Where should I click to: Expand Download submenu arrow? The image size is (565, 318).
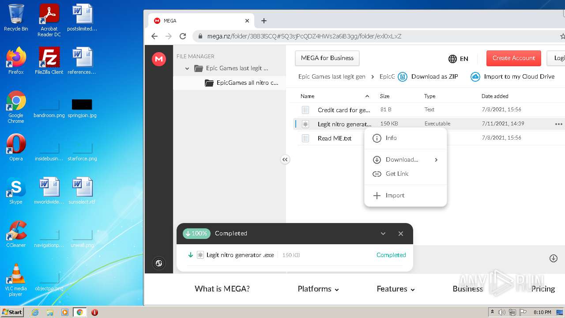(x=436, y=160)
